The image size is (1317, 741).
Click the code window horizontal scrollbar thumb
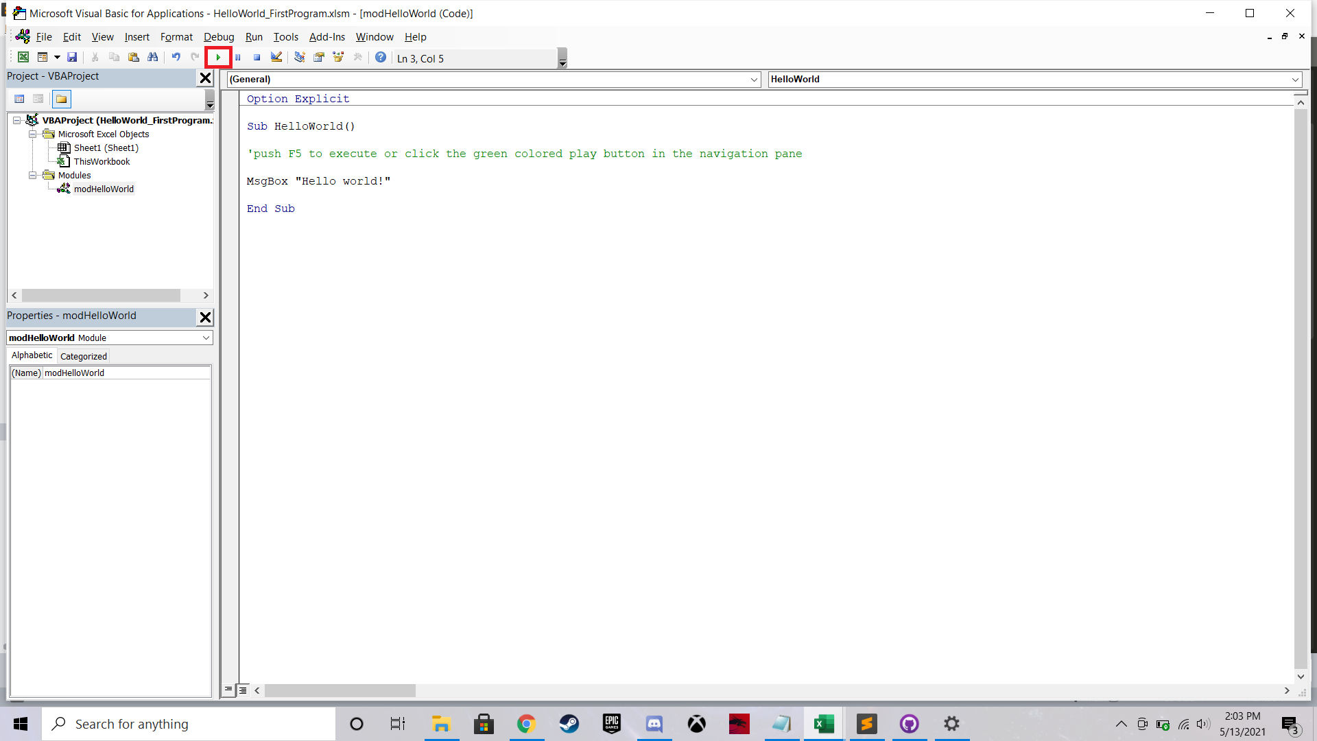tap(340, 690)
